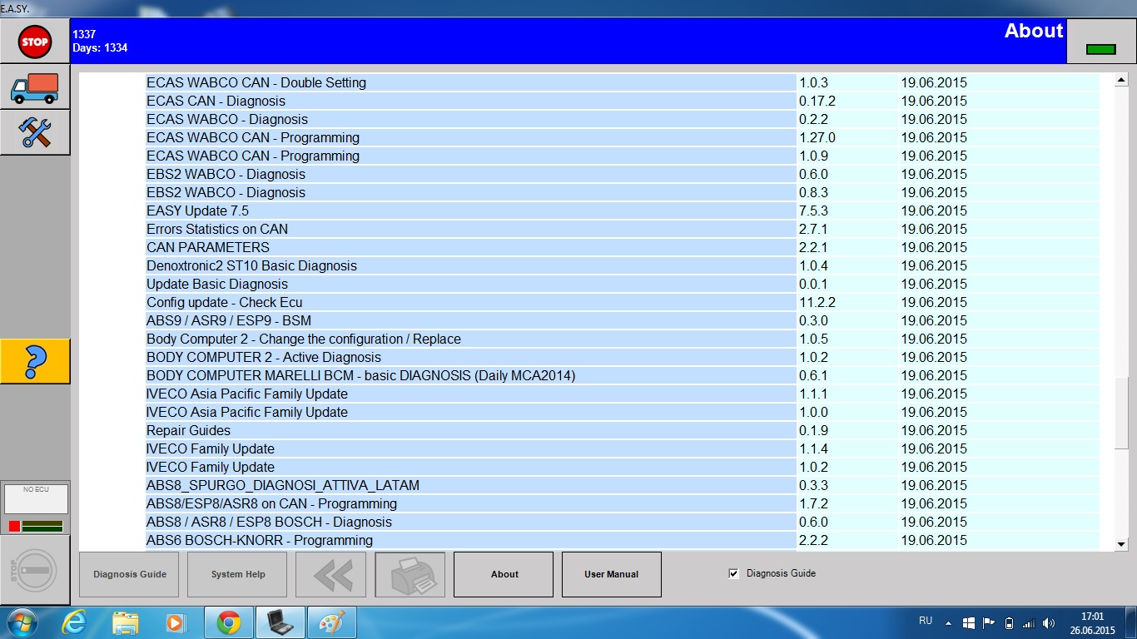This screenshot has height=639, width=1137.
Task: Open the hammer and wrench tools icon
Action: coord(35,132)
